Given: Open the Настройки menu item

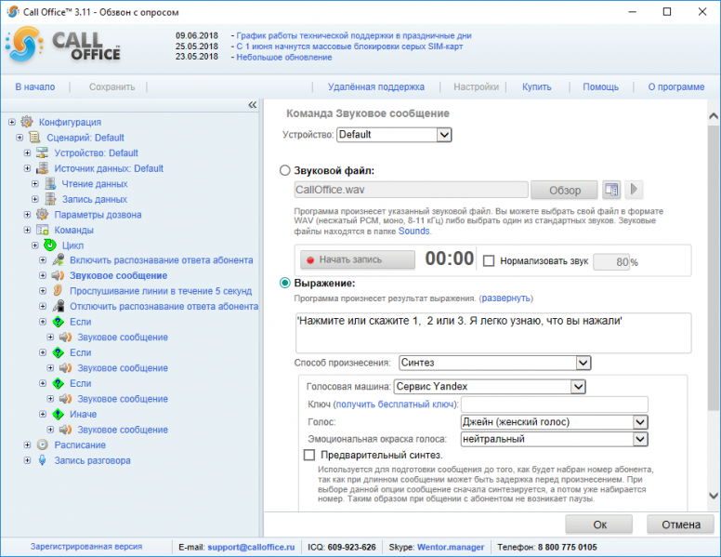Looking at the screenshot, I should coord(476,86).
